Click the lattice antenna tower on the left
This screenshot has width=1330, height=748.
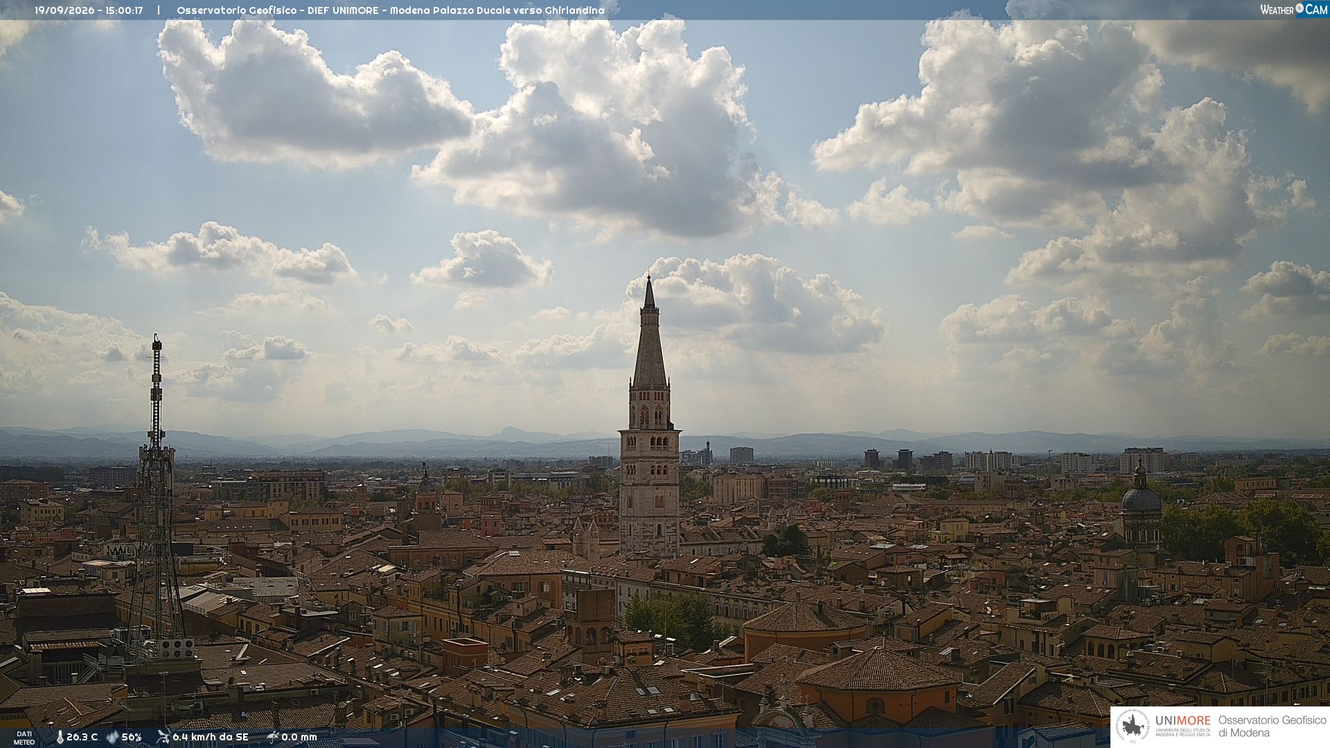[156, 499]
